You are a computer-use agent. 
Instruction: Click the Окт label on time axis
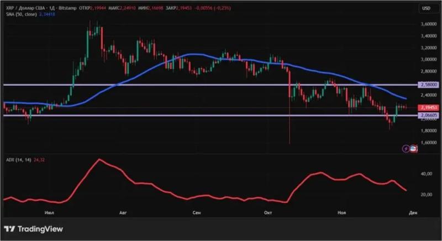[x=269, y=212]
